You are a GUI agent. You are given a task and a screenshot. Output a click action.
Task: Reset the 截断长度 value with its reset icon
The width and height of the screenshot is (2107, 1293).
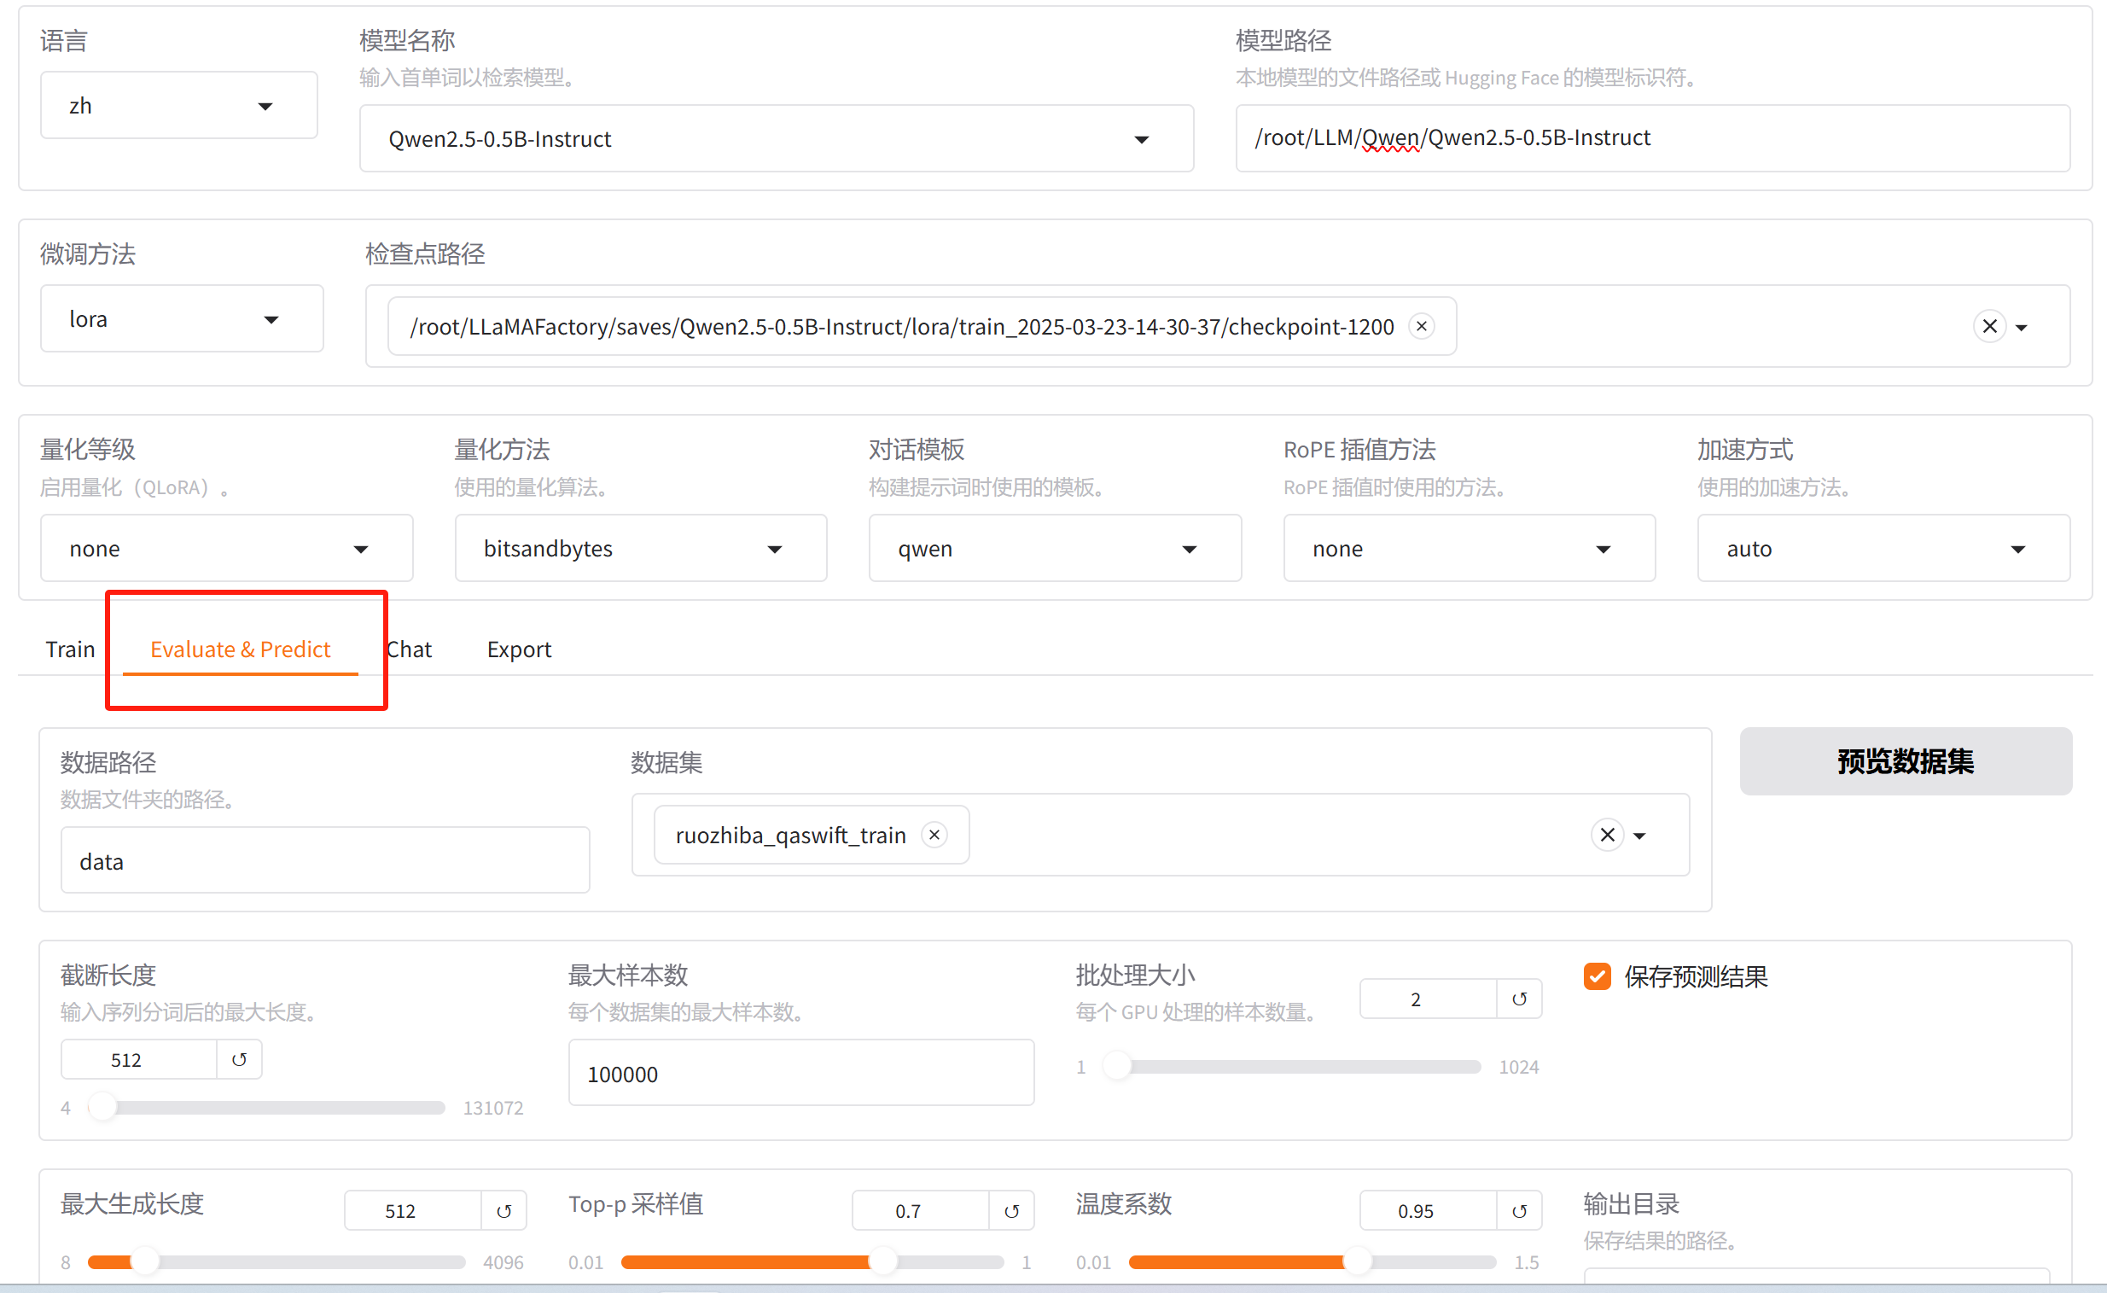(x=240, y=1059)
